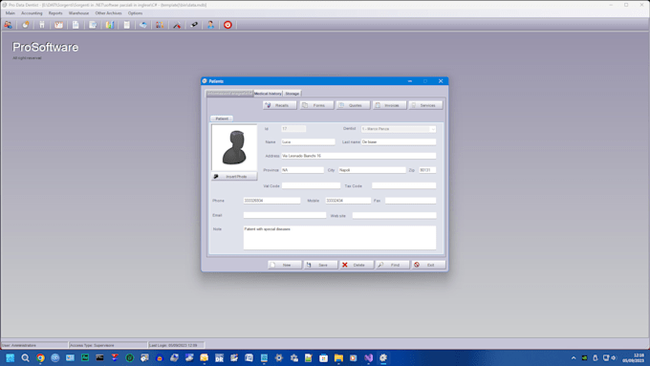Image resolution: width=650 pixels, height=366 pixels.
Task: Click the Vat Code input field
Action: point(311,185)
